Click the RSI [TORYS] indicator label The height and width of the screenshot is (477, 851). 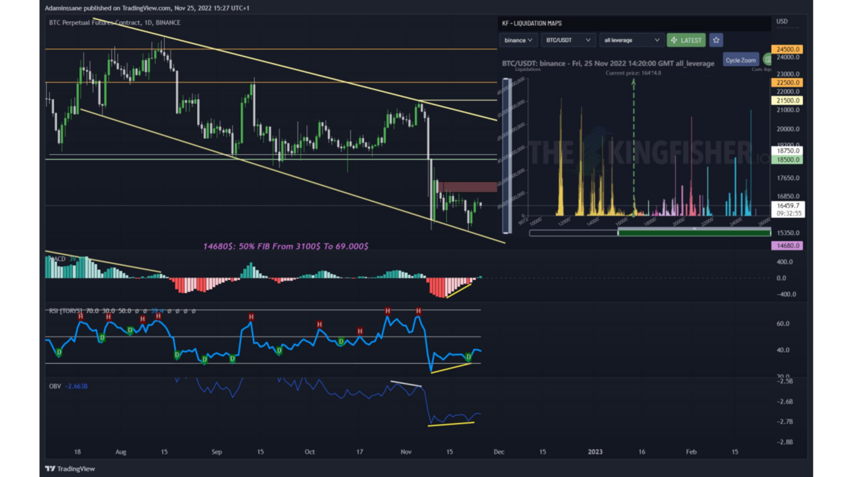[x=65, y=311]
